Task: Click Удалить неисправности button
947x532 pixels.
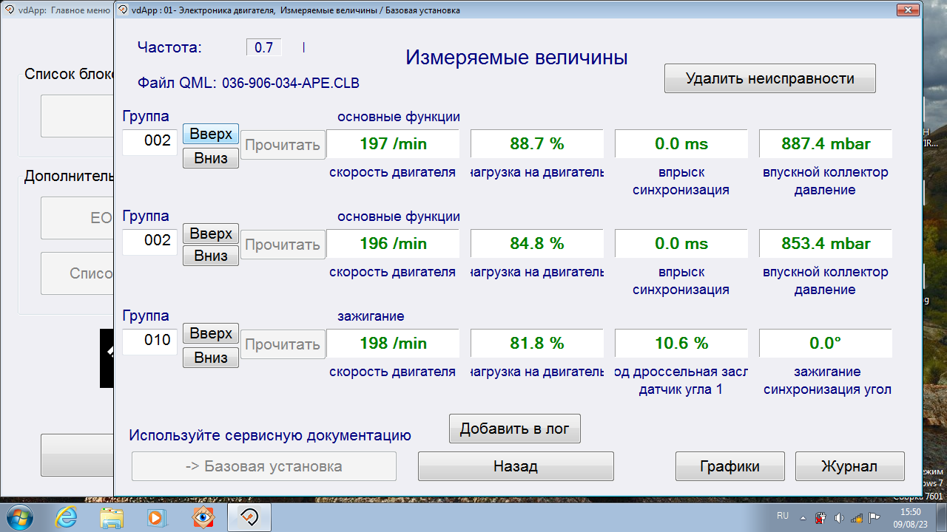Action: click(x=769, y=78)
